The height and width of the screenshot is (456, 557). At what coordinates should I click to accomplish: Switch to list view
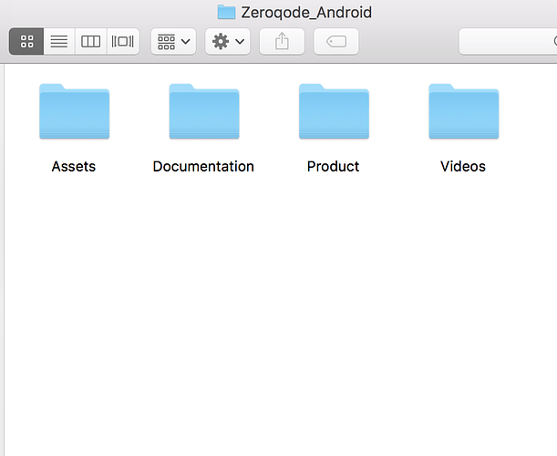click(x=59, y=41)
